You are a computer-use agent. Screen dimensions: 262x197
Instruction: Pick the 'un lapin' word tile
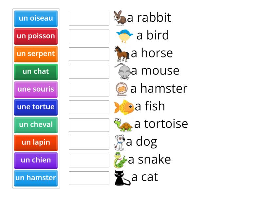[x=36, y=142]
